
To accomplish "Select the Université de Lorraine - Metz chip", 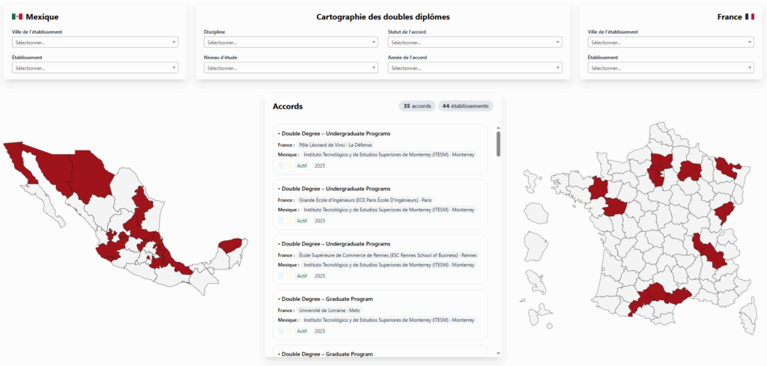I will 329,310.
